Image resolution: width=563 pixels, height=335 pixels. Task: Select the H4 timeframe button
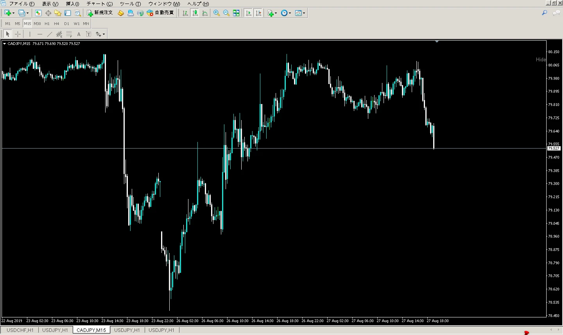(57, 24)
